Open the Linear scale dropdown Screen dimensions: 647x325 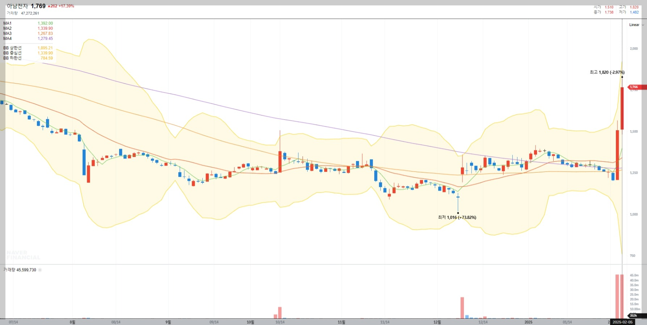click(636, 25)
